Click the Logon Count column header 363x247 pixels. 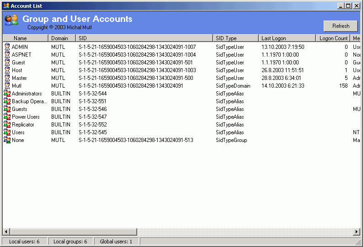[x=333, y=38]
